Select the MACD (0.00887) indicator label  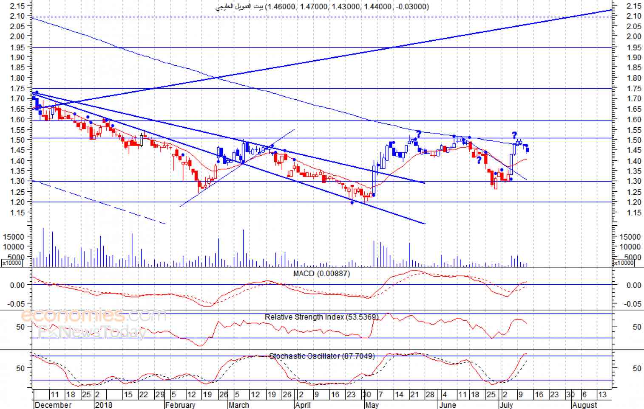point(322,274)
